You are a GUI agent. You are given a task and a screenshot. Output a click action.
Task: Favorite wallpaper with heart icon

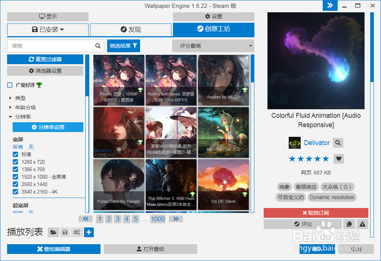339,159
